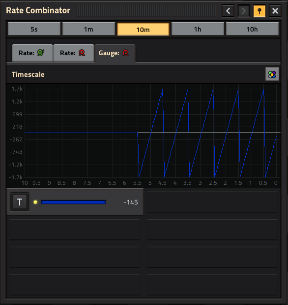The width and height of the screenshot is (288, 305).
Task: Select the 5s timescale
Action: coord(34,29)
